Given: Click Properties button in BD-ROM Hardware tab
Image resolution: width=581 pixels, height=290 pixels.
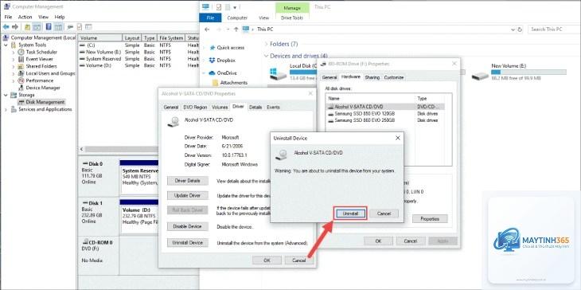Looking at the screenshot, I should pyautogui.click(x=430, y=219).
